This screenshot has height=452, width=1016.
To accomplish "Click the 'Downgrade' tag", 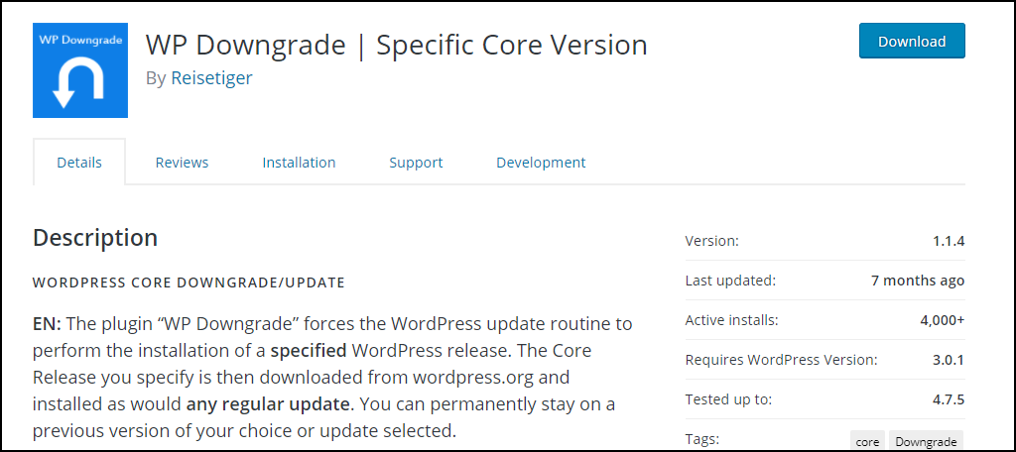I will [x=926, y=442].
